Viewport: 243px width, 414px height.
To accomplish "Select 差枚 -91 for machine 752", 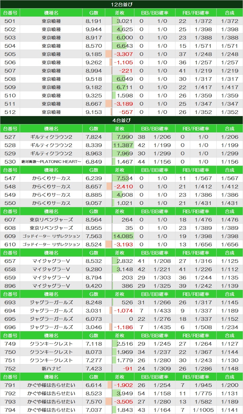I will pyautogui.click(x=128, y=369).
